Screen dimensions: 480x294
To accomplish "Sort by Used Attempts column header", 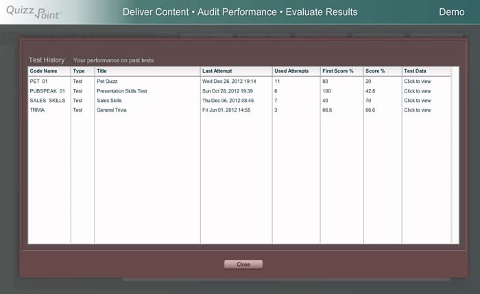I will click(296, 71).
